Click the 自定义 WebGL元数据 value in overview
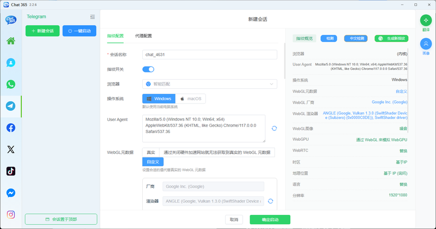This screenshot has height=229, width=436. pyautogui.click(x=401, y=91)
